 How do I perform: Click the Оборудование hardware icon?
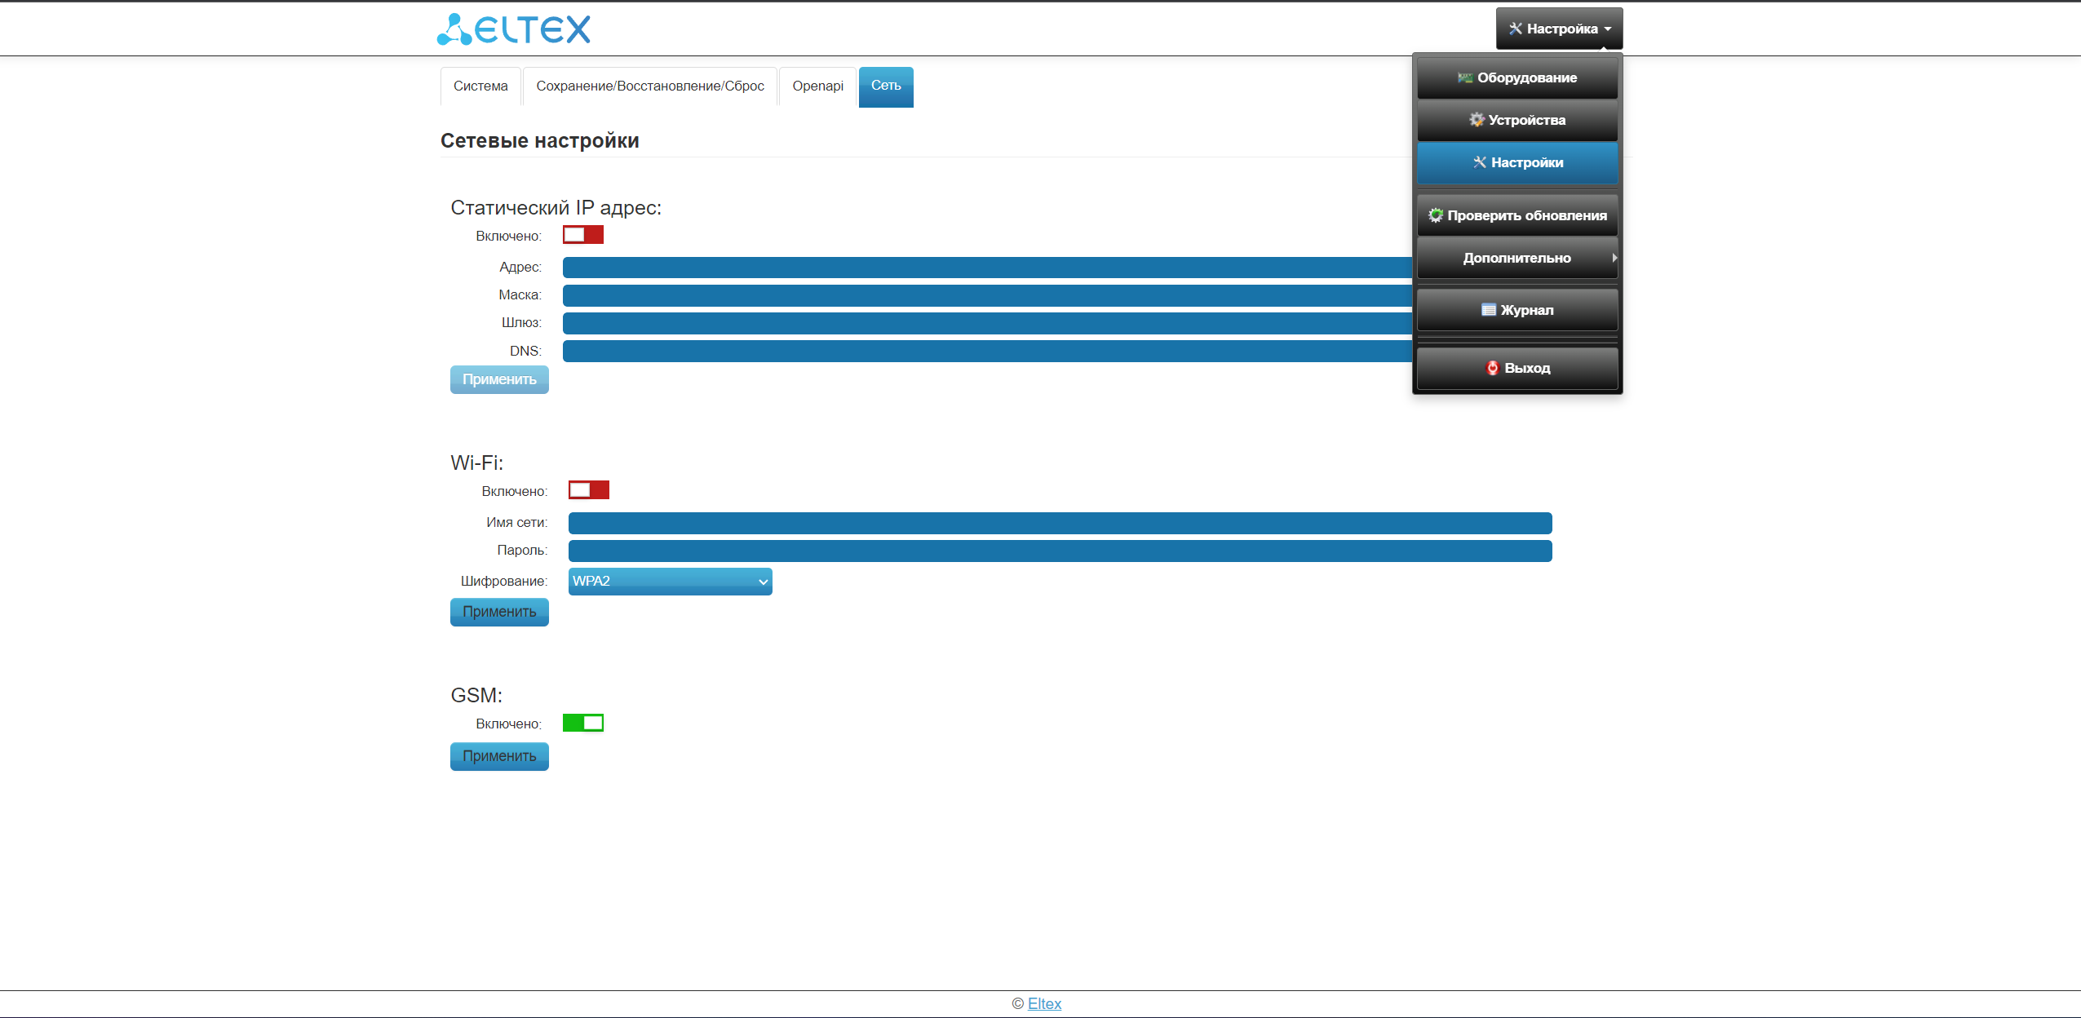(1465, 78)
